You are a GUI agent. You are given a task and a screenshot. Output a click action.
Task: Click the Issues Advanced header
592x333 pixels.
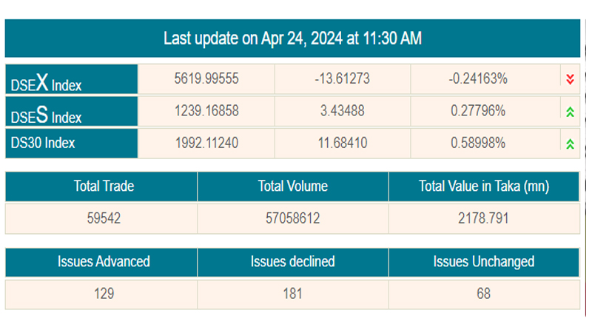point(103,261)
